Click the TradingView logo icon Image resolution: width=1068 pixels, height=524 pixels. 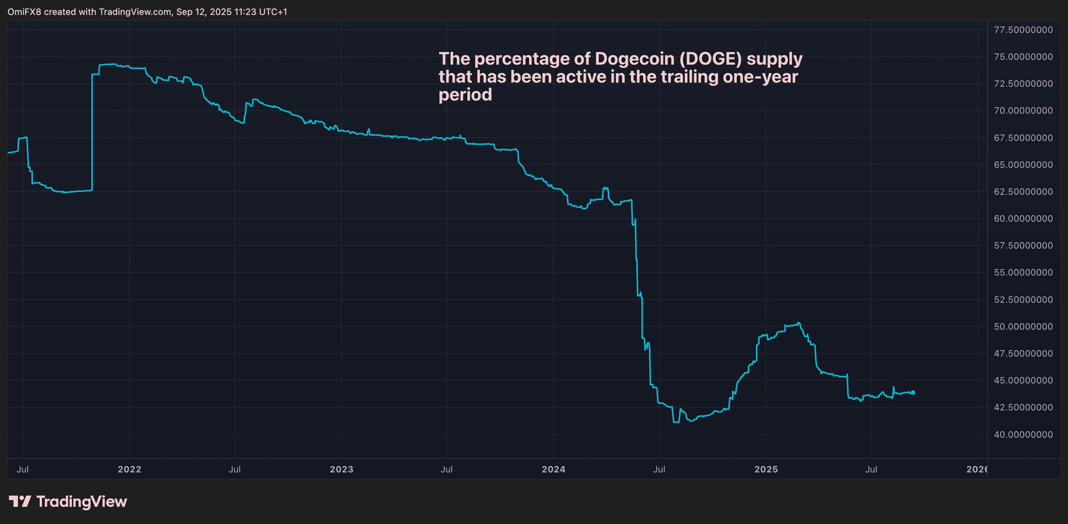click(x=20, y=501)
